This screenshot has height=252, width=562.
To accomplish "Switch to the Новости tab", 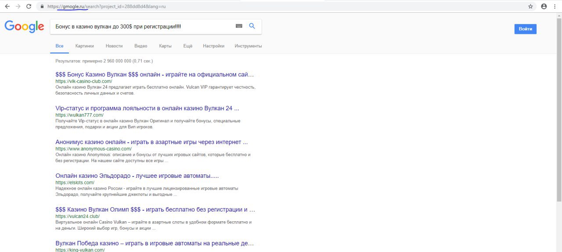I will (114, 46).
